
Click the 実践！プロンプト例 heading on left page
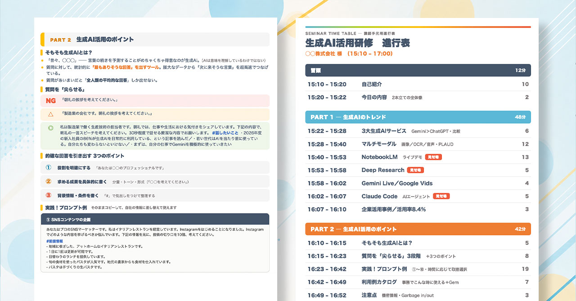(66, 208)
